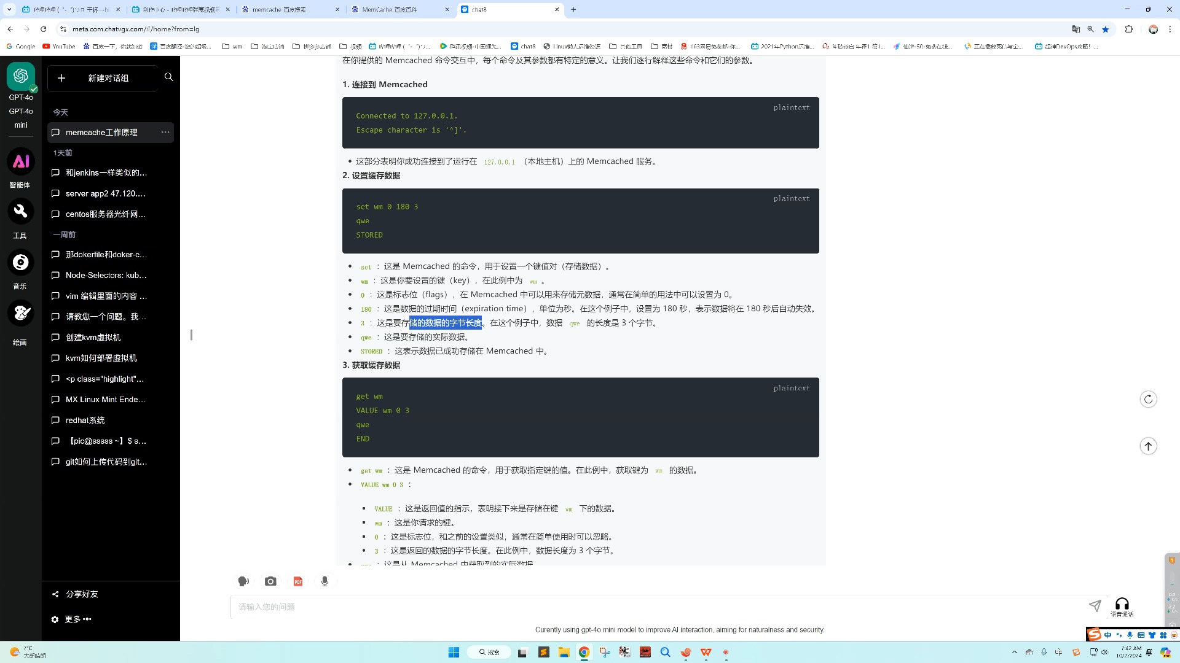Toggle the third plaintext code block label

(792, 388)
